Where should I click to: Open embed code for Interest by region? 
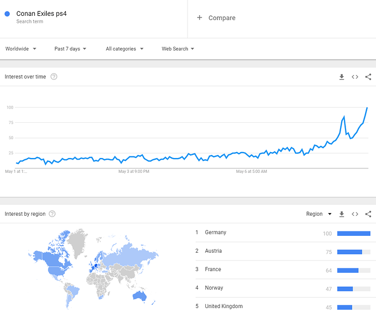355,214
